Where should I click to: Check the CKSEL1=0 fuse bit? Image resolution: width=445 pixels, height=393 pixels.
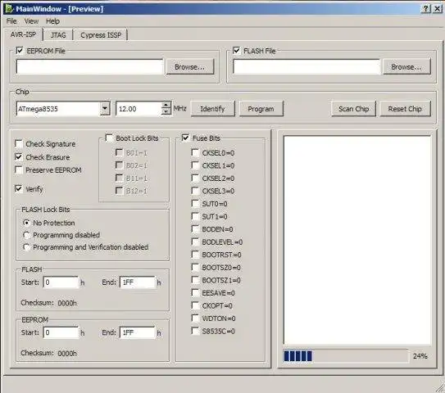coord(196,165)
